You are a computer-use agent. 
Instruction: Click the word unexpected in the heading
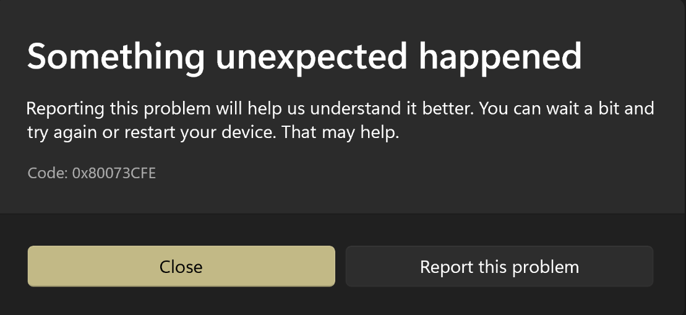pyautogui.click(x=312, y=59)
